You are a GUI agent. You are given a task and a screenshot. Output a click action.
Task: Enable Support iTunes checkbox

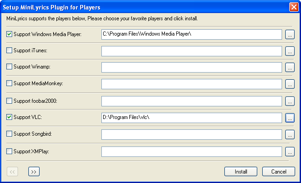(x=9, y=50)
